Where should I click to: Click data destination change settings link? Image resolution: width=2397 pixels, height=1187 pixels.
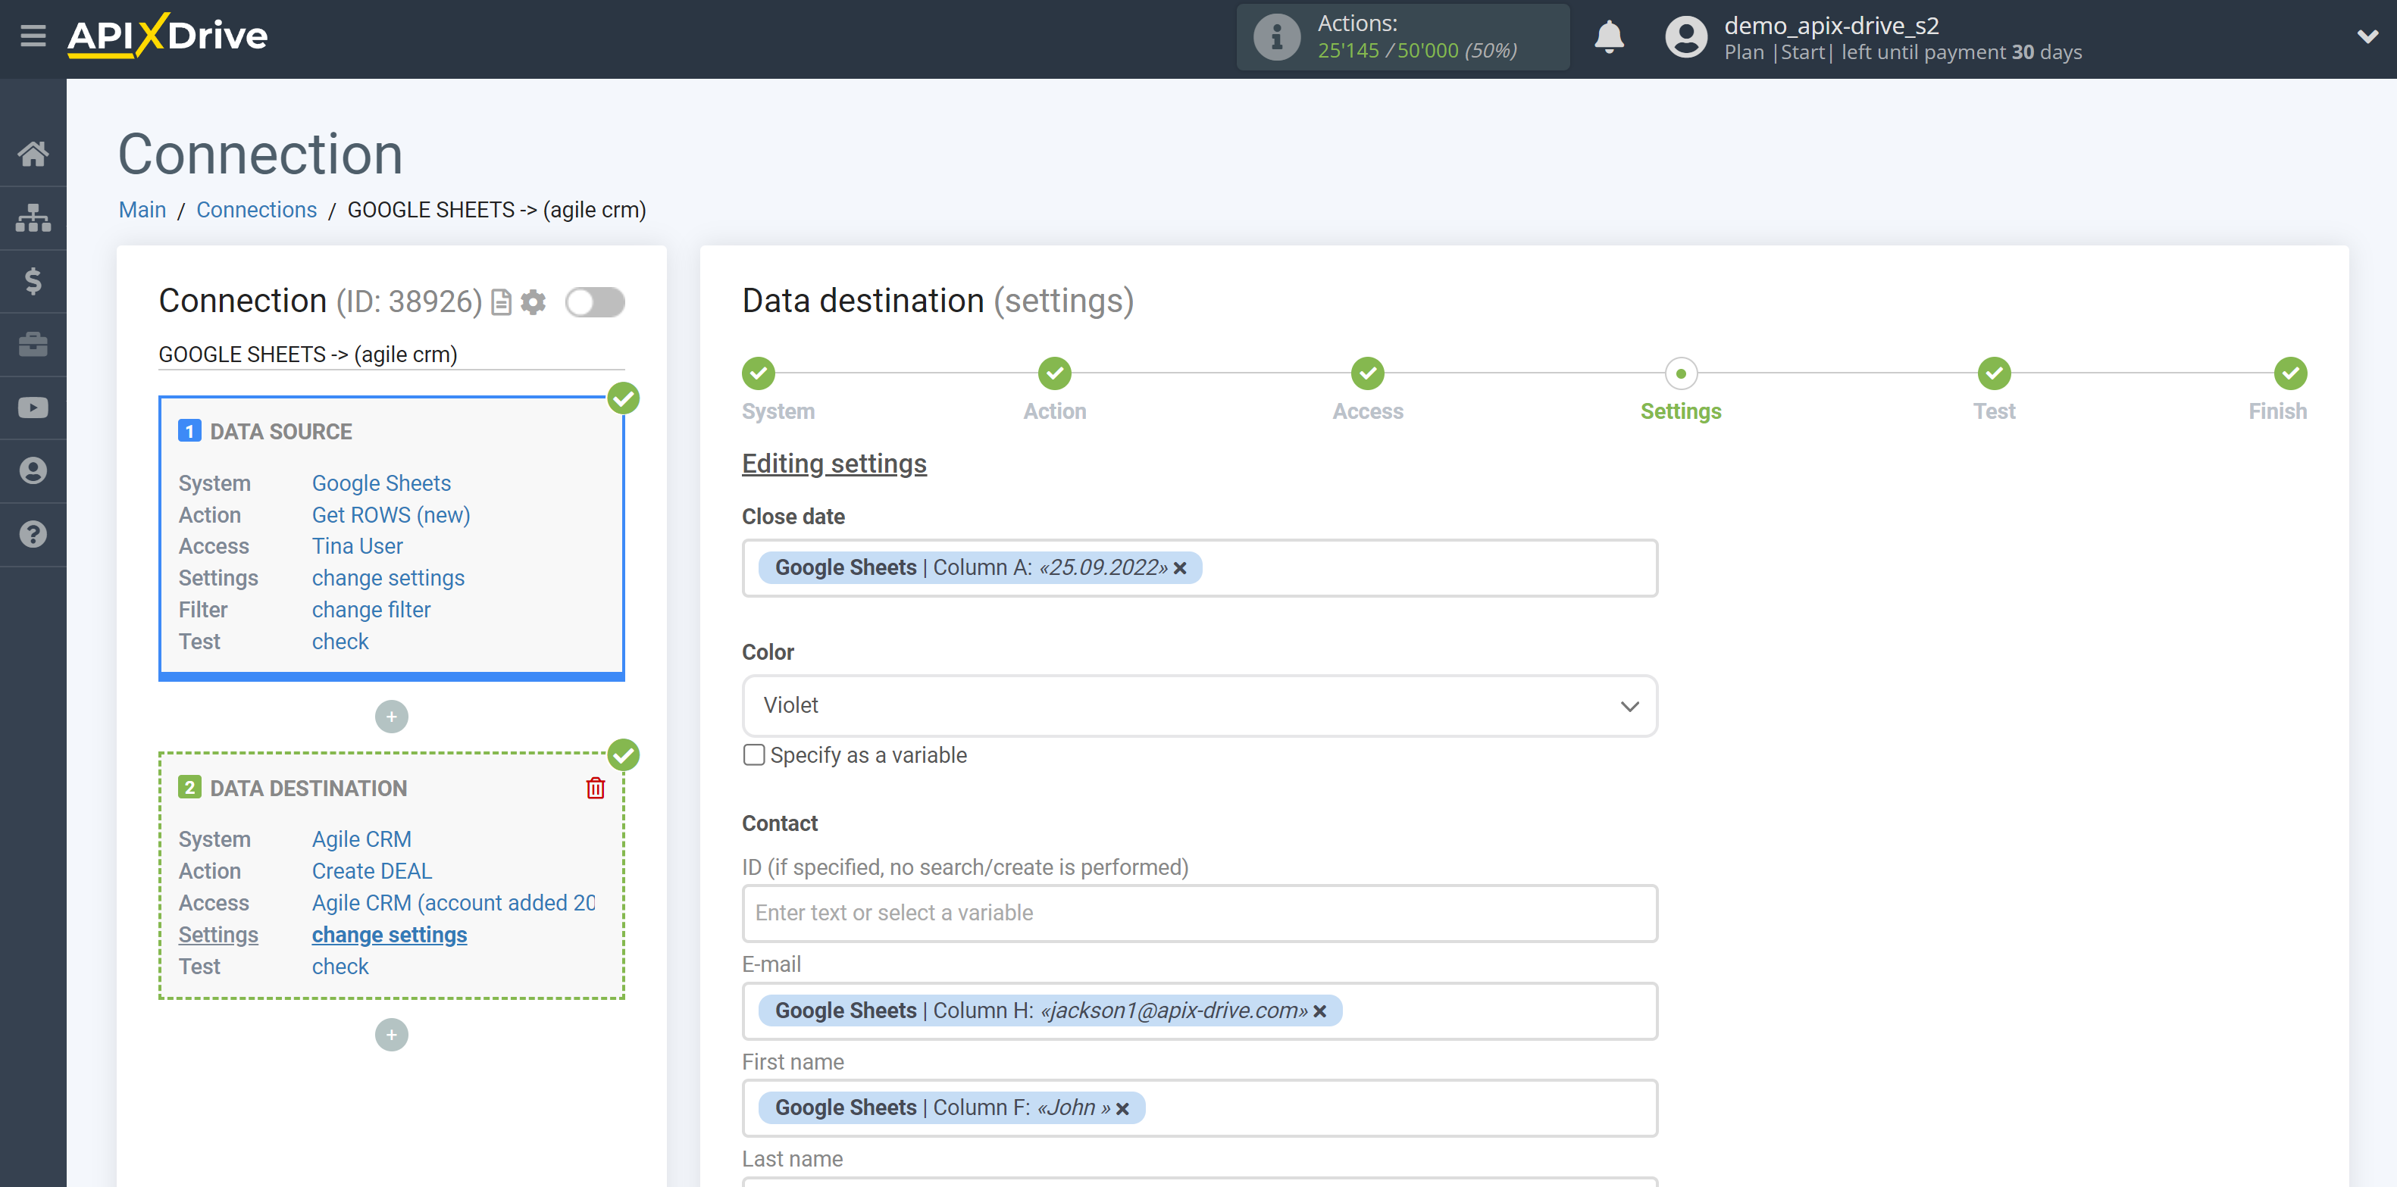pyautogui.click(x=389, y=934)
